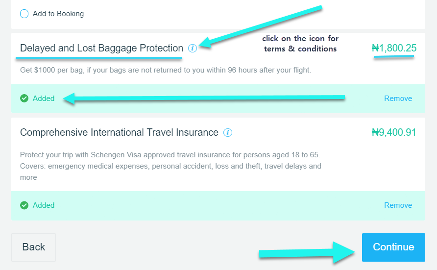The width and height of the screenshot is (437, 270).
Task: Click the ₦1,800.25 baggage protection price
Action: tap(394, 48)
